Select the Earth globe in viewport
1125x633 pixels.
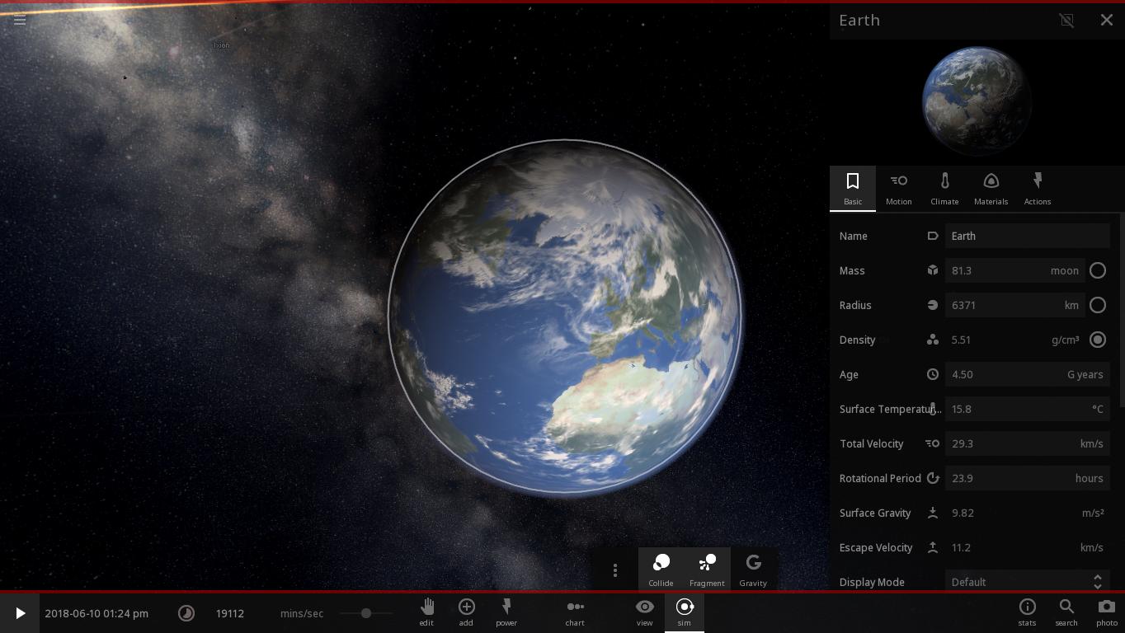[565, 317]
